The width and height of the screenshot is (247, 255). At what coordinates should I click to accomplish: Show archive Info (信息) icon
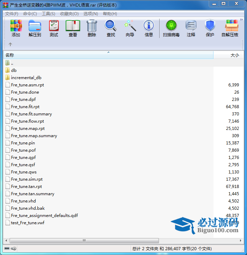(x=149, y=28)
